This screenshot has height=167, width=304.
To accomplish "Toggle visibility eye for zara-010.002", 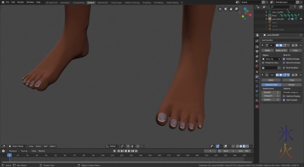I will pos(301,19).
